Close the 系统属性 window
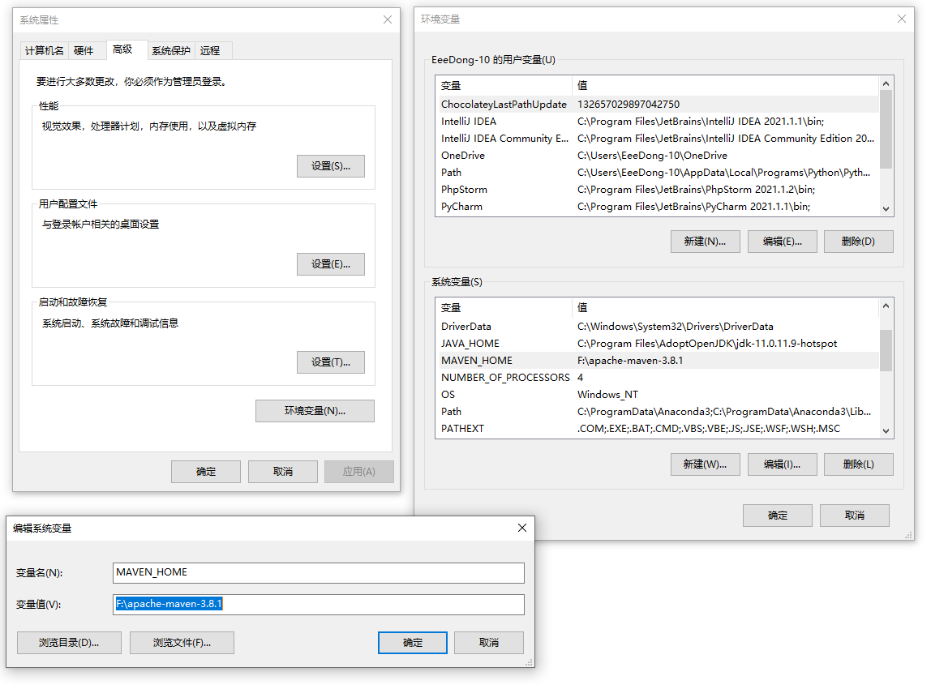931x689 pixels. pos(388,20)
